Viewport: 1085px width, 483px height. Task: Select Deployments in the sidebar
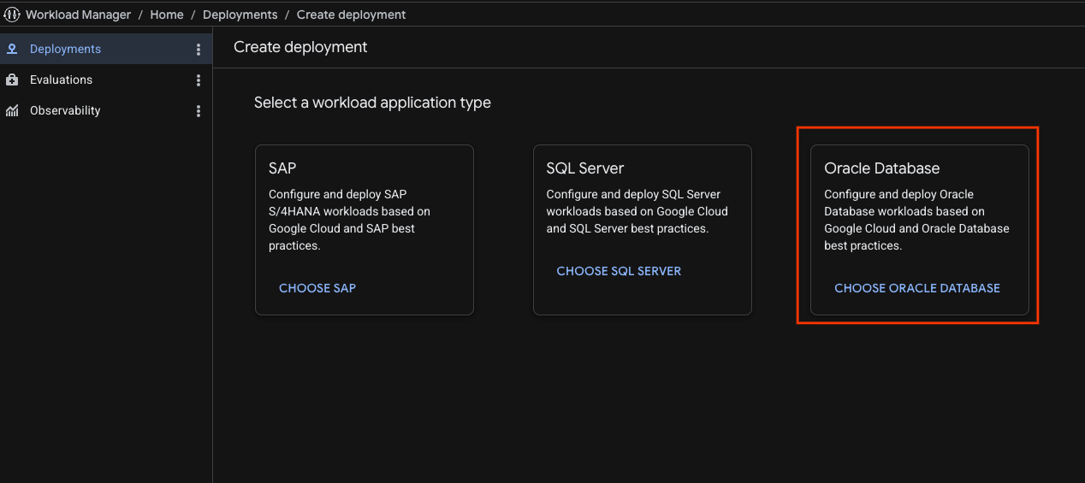point(106,49)
